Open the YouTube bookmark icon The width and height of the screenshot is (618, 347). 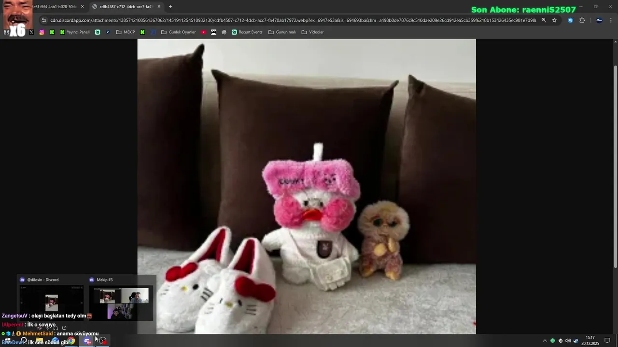[203, 32]
